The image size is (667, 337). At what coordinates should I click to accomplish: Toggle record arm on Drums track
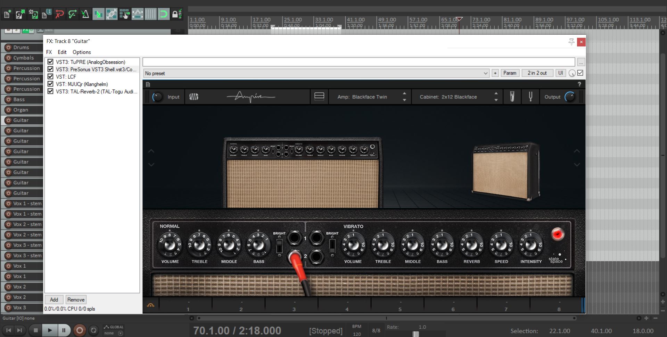[8, 47]
